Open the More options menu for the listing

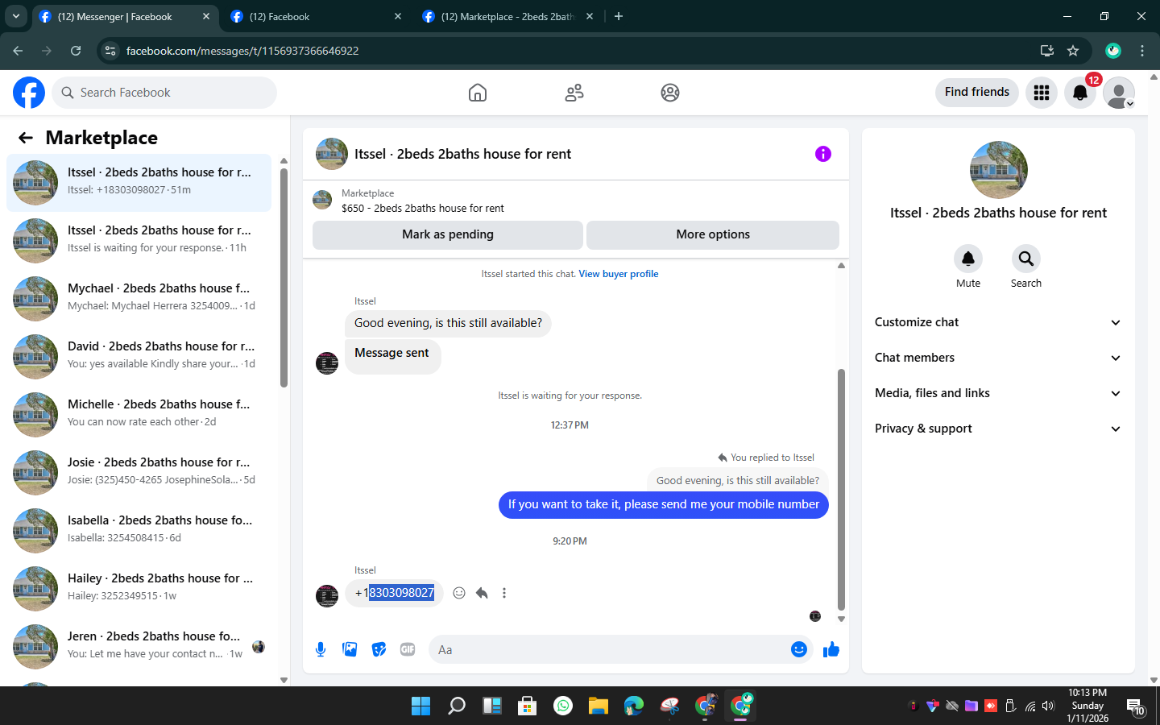coord(713,234)
